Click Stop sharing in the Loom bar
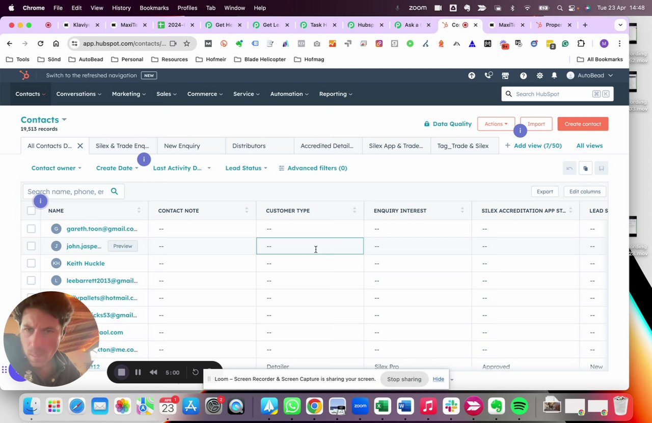 click(404, 379)
